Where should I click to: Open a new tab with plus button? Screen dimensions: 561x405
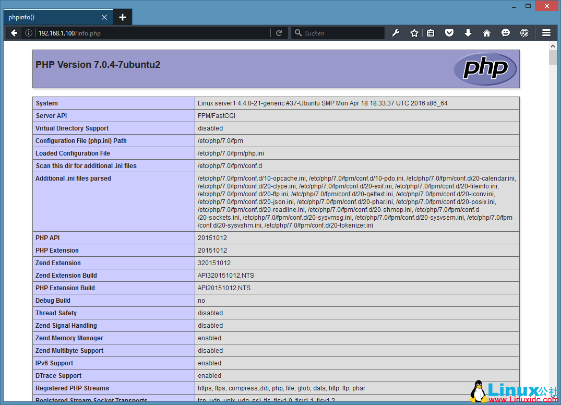coord(123,17)
